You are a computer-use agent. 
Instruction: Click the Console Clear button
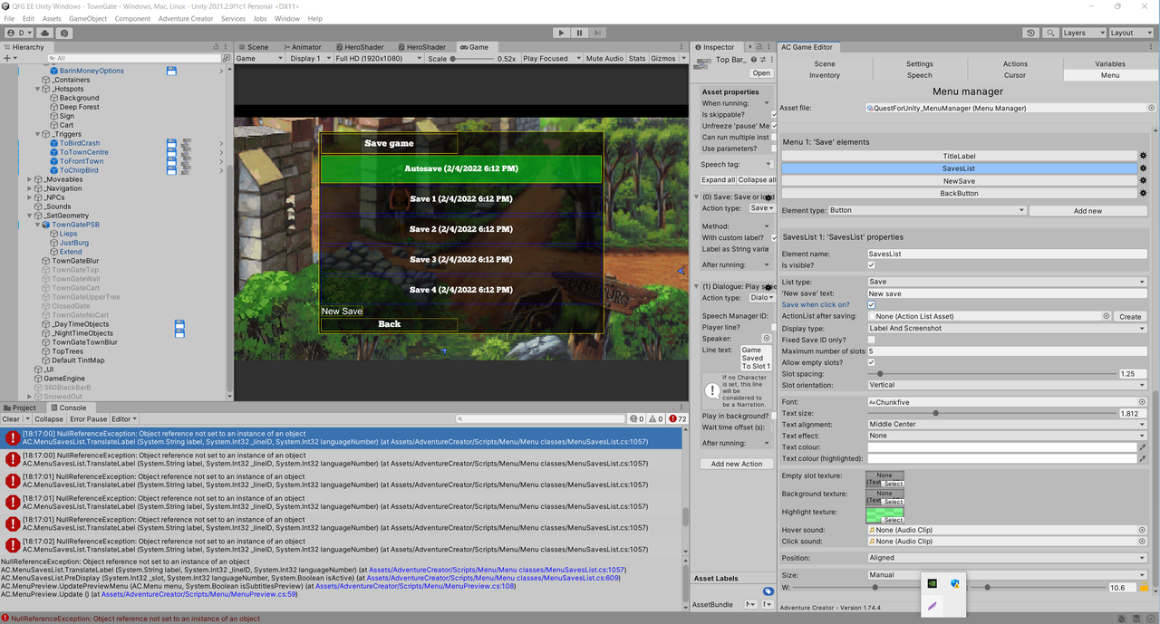point(11,419)
